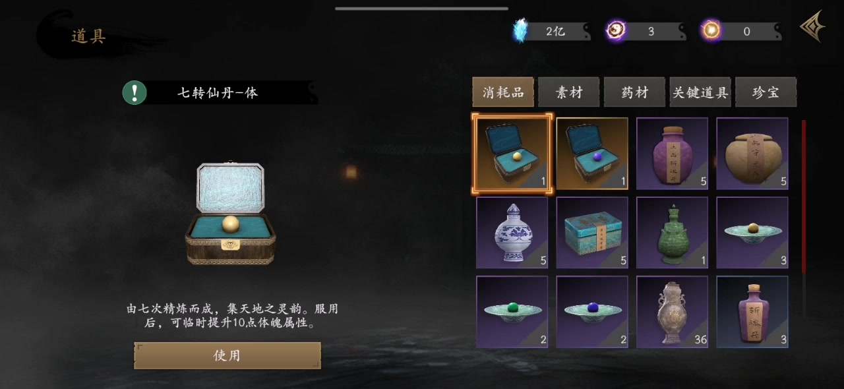Viewport: 844px width, 389px height.
Task: Click the 使用 button
Action: click(227, 355)
